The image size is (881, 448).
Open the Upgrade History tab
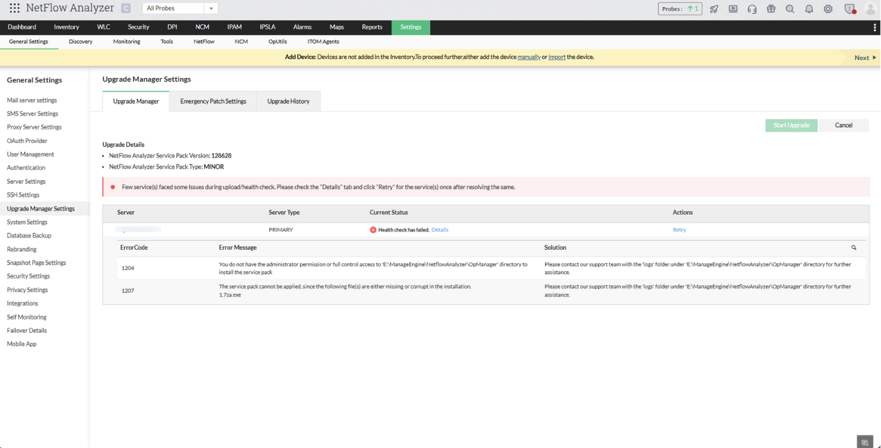(288, 101)
